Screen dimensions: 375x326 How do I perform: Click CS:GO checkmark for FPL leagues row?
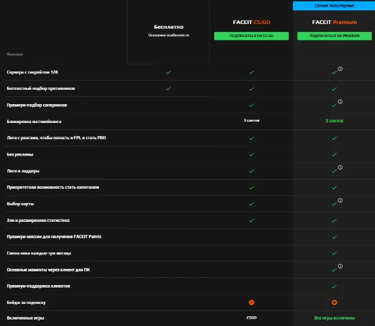(x=251, y=138)
